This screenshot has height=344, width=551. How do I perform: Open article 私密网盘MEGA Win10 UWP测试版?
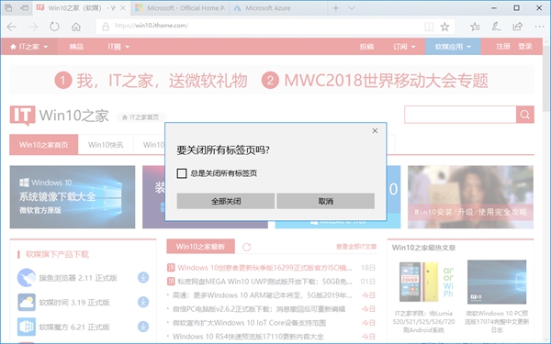[264, 282]
